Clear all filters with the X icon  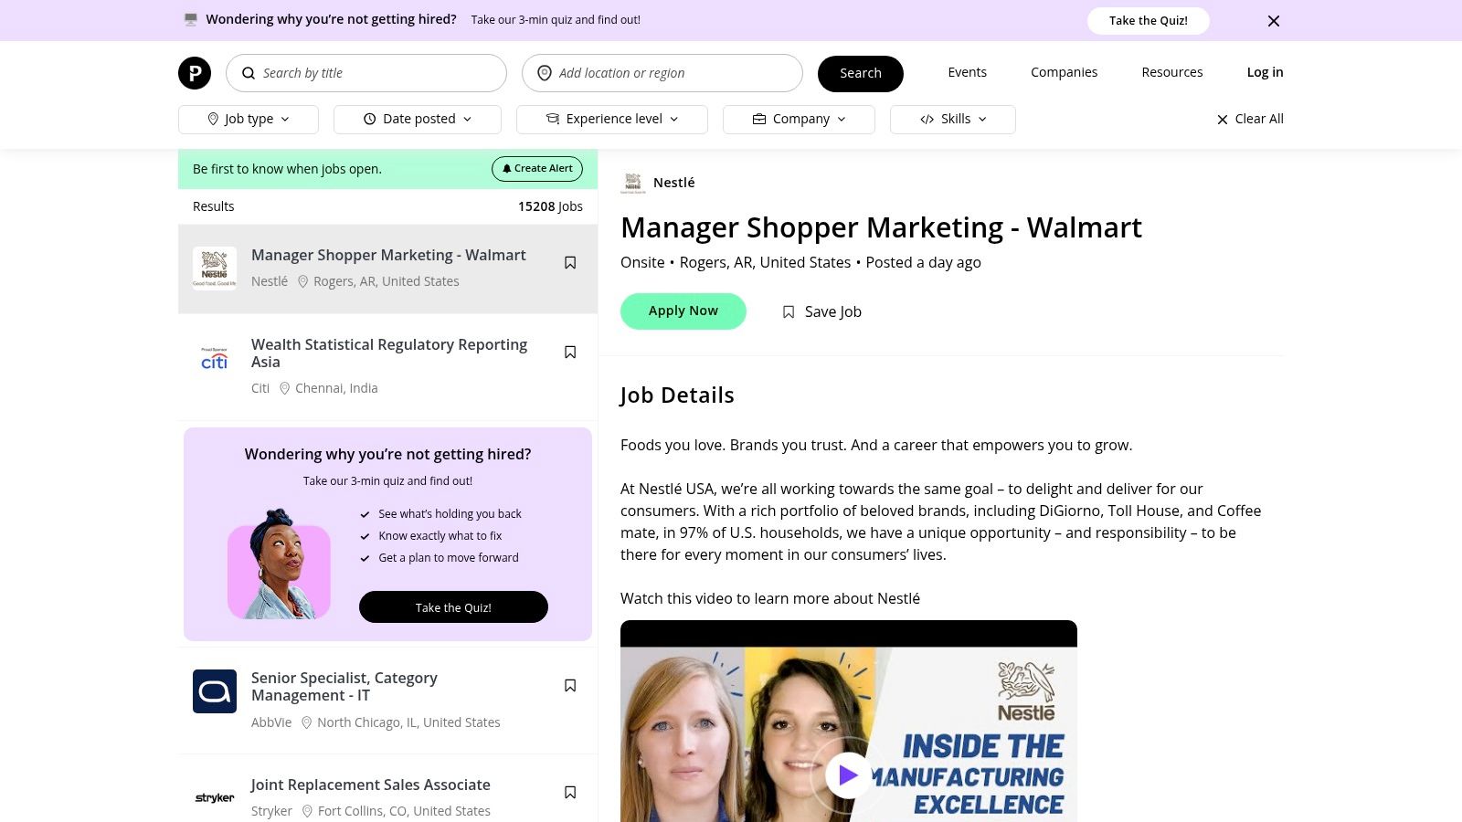point(1223,120)
